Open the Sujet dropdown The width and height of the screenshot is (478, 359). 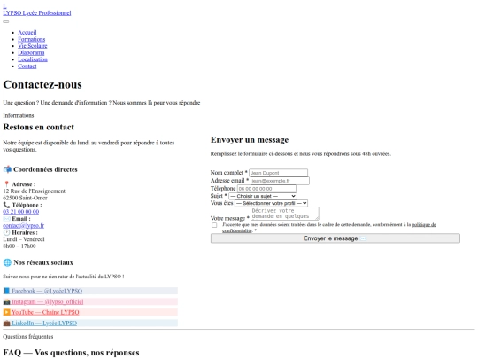(263, 196)
